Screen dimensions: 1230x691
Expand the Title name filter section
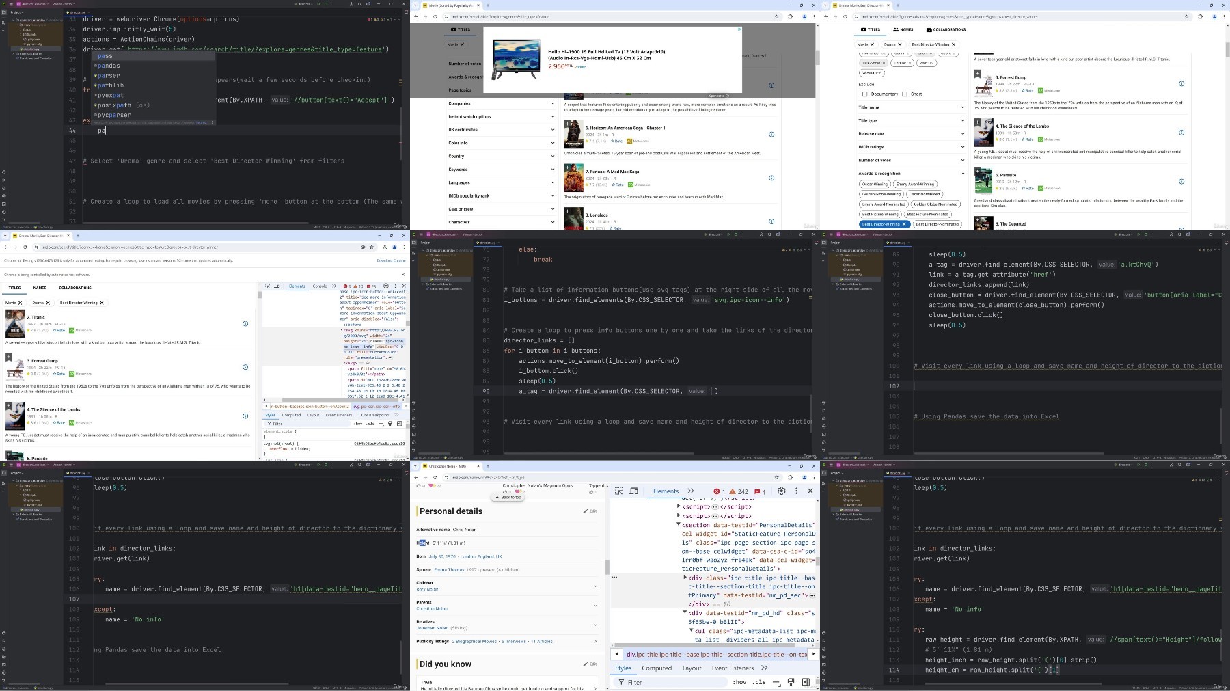(x=911, y=107)
